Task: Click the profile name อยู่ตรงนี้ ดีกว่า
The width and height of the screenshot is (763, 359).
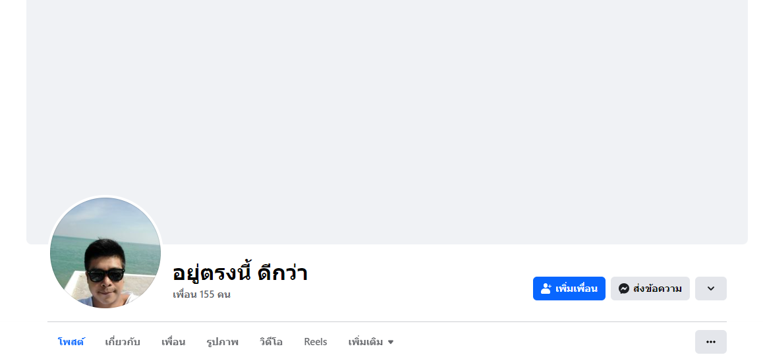Action: coord(240,273)
